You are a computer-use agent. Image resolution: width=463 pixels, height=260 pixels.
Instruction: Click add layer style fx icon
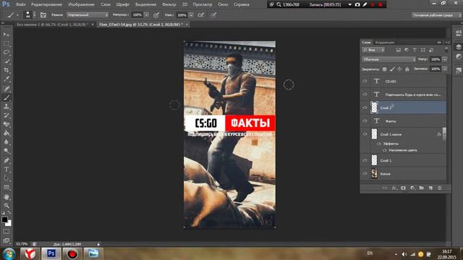click(x=394, y=188)
